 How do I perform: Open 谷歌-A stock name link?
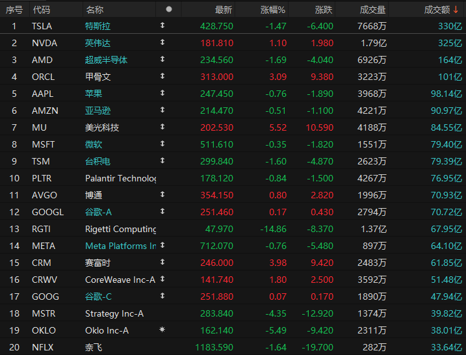coord(98,212)
